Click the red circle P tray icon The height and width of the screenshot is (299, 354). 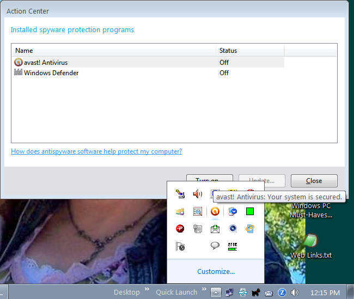(180, 229)
